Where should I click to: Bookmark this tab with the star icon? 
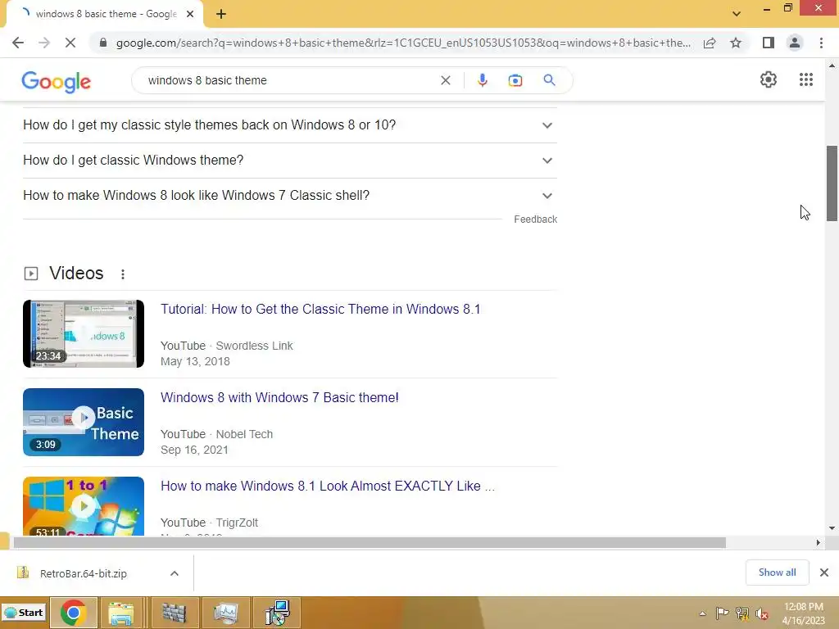coord(736,43)
